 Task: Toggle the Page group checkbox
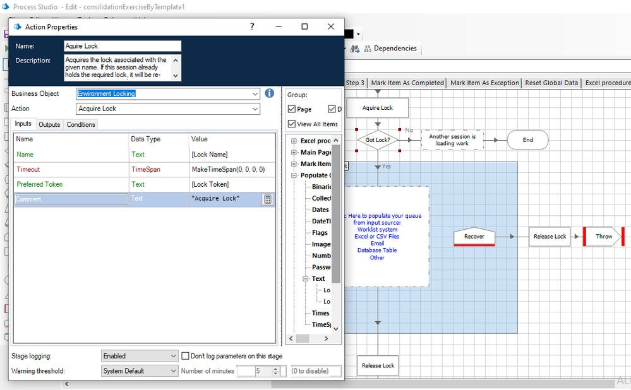click(292, 109)
